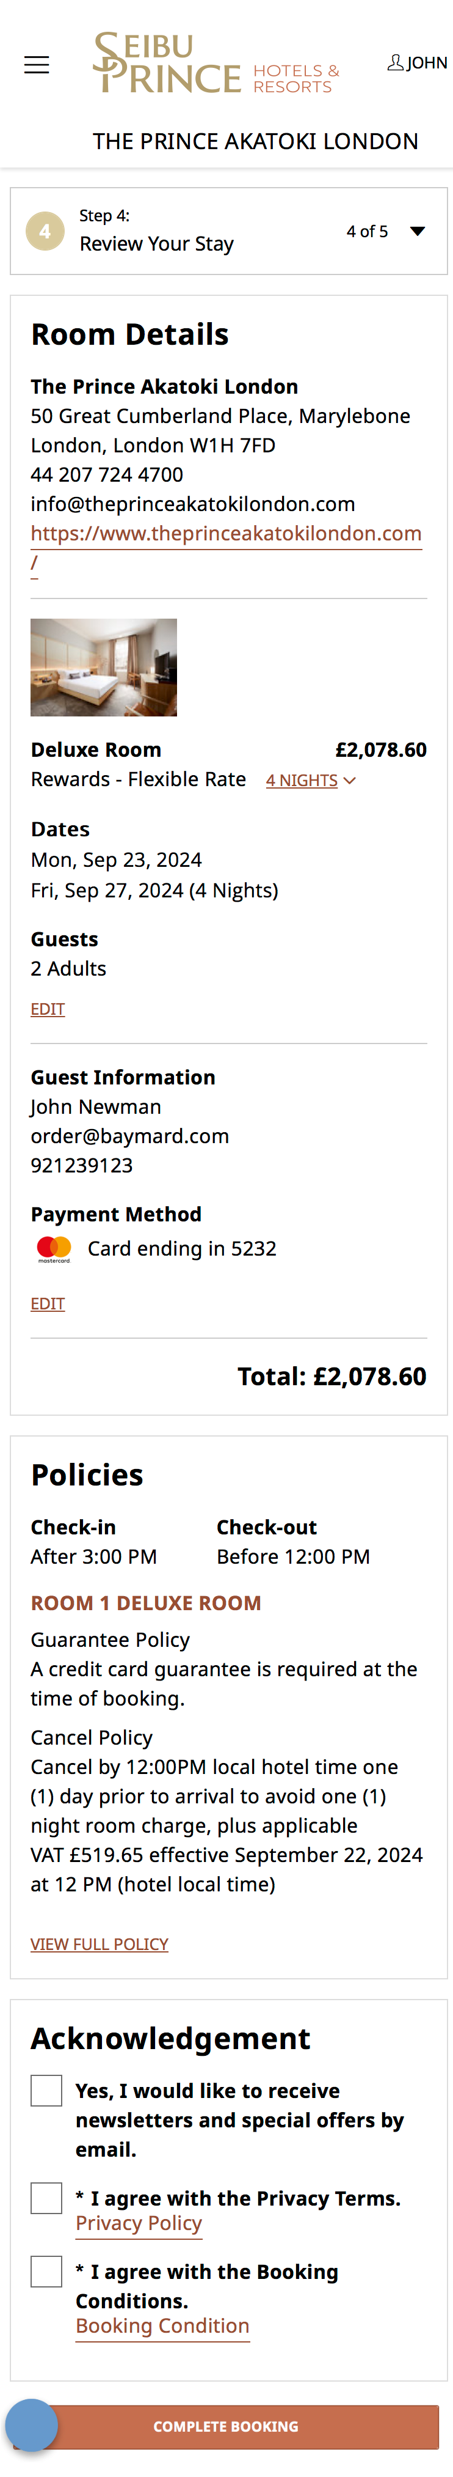The height and width of the screenshot is (2477, 453).
Task: Click the blue floating circle button
Action: coord(32,2424)
